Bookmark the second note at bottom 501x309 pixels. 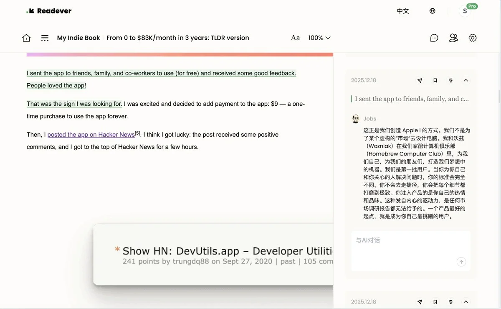435,302
